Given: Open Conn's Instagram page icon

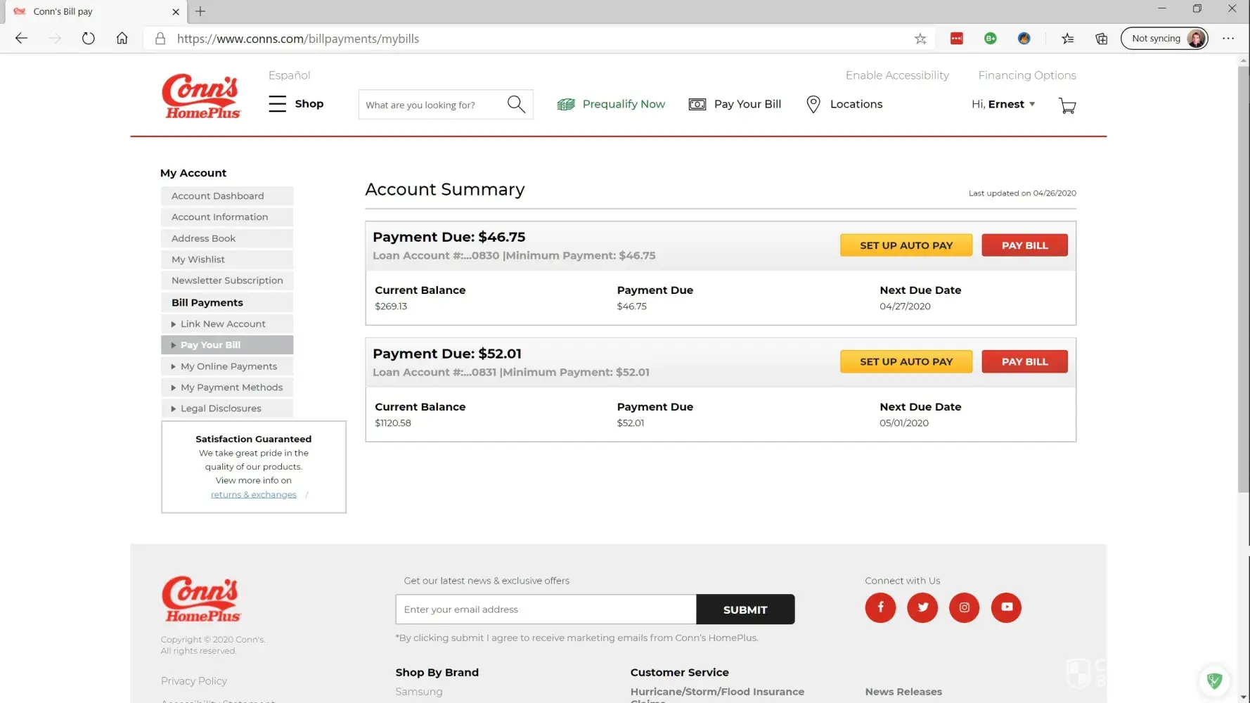Looking at the screenshot, I should click(x=964, y=607).
